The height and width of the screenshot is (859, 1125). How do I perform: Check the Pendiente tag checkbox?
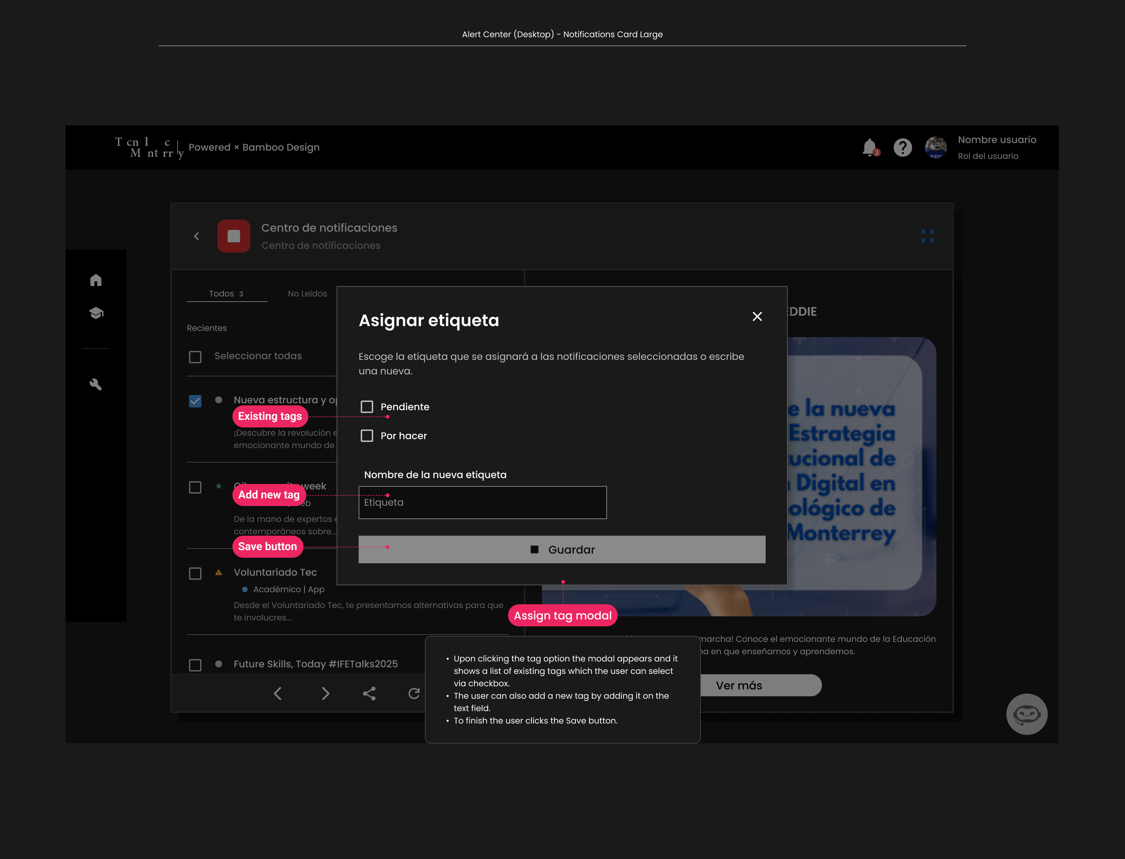click(367, 407)
